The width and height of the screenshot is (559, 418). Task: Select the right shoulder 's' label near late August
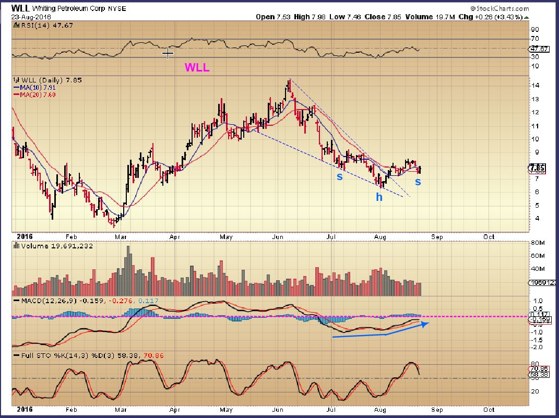(418, 182)
